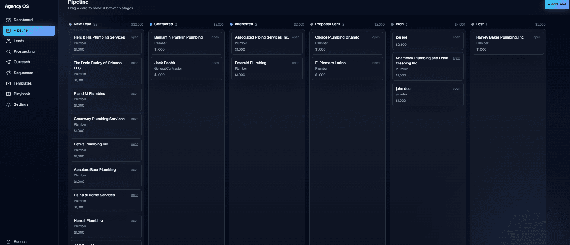Click the Lost column header
Viewport: 570px width, 245px height.
coord(480,24)
